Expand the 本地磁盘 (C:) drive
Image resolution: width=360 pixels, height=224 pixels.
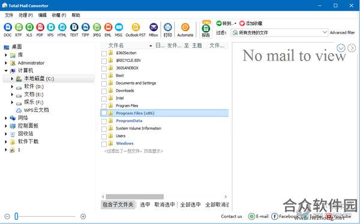tap(12, 78)
